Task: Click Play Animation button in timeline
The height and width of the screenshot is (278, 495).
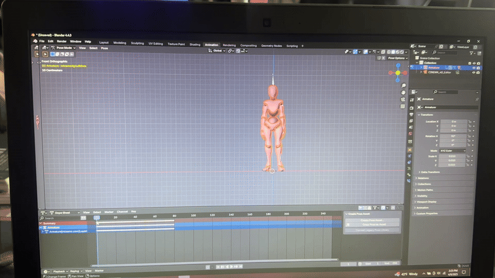Action: [231, 266]
